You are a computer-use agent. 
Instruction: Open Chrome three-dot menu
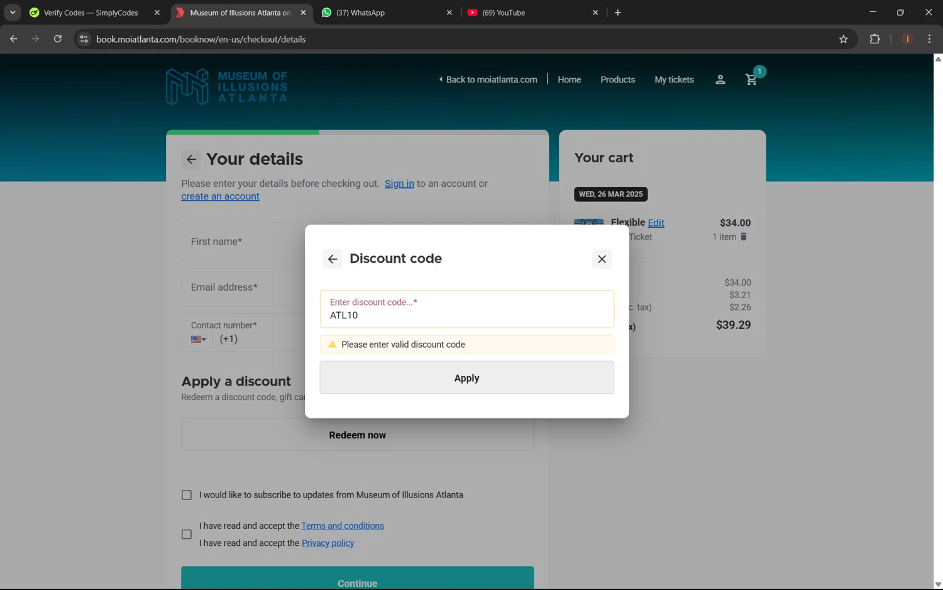click(x=930, y=39)
